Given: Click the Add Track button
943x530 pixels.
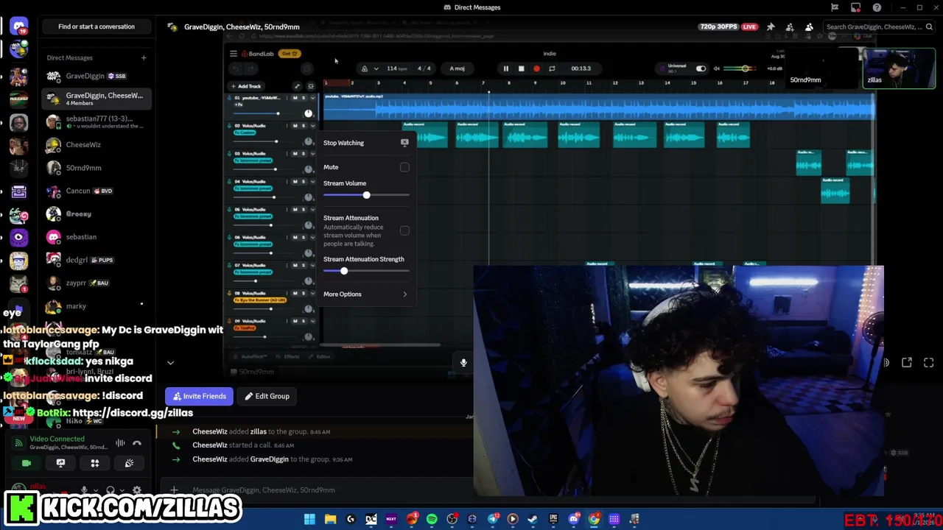Looking at the screenshot, I should (246, 86).
